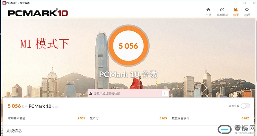Click the 常用基本功能 score row
The height and width of the screenshot is (136, 257).
click(46, 118)
